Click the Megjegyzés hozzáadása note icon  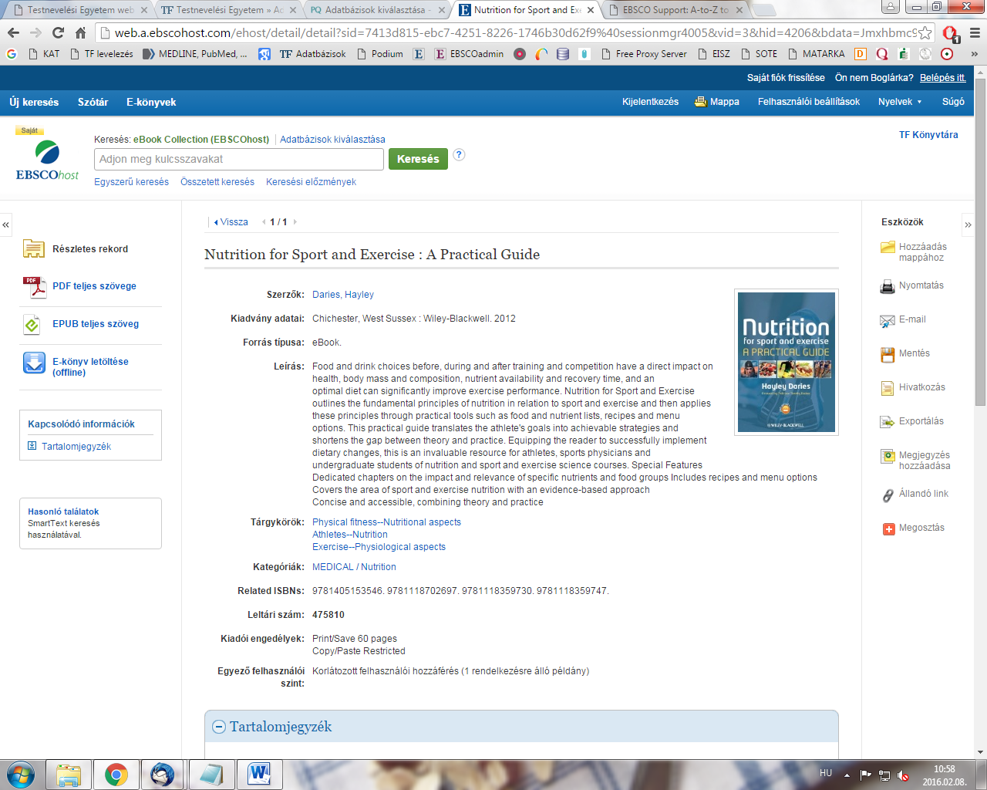[888, 456]
